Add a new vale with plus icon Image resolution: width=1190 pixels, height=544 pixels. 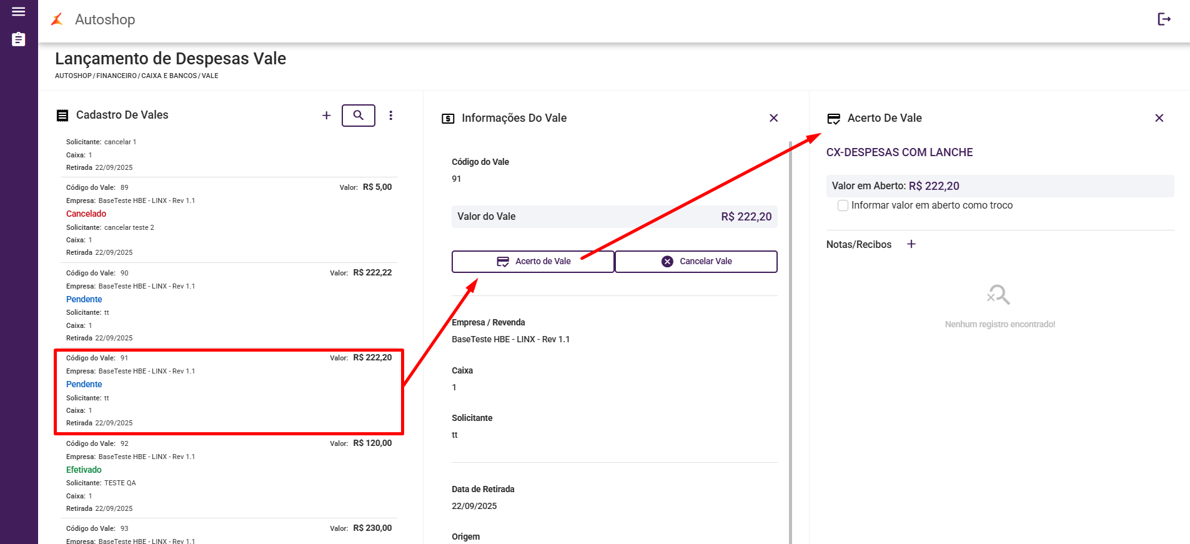pyautogui.click(x=326, y=116)
